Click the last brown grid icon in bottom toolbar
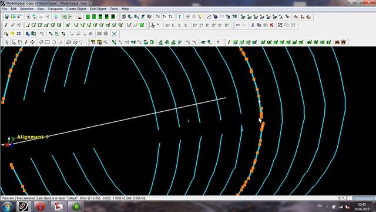The width and height of the screenshot is (376, 212). (343, 42)
